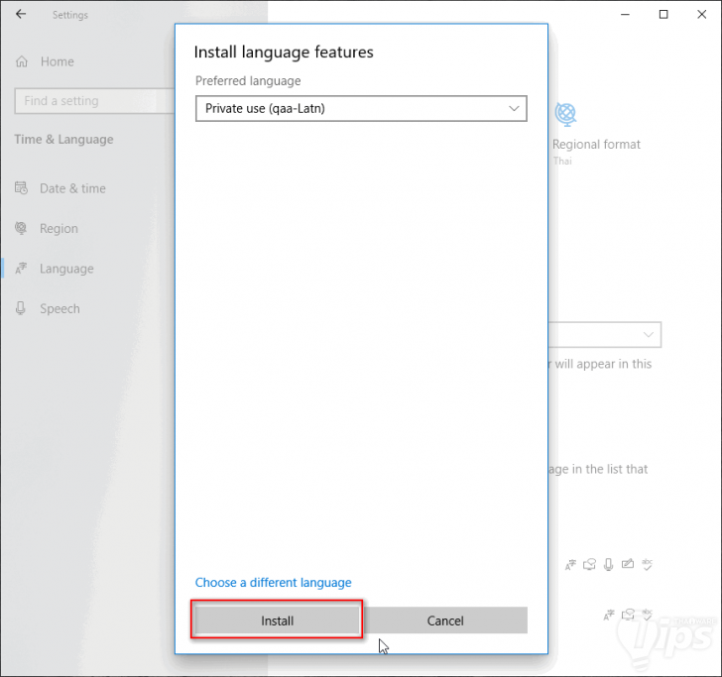Image resolution: width=722 pixels, height=677 pixels.
Task: Go back with the Settings back arrow
Action: coord(21,14)
